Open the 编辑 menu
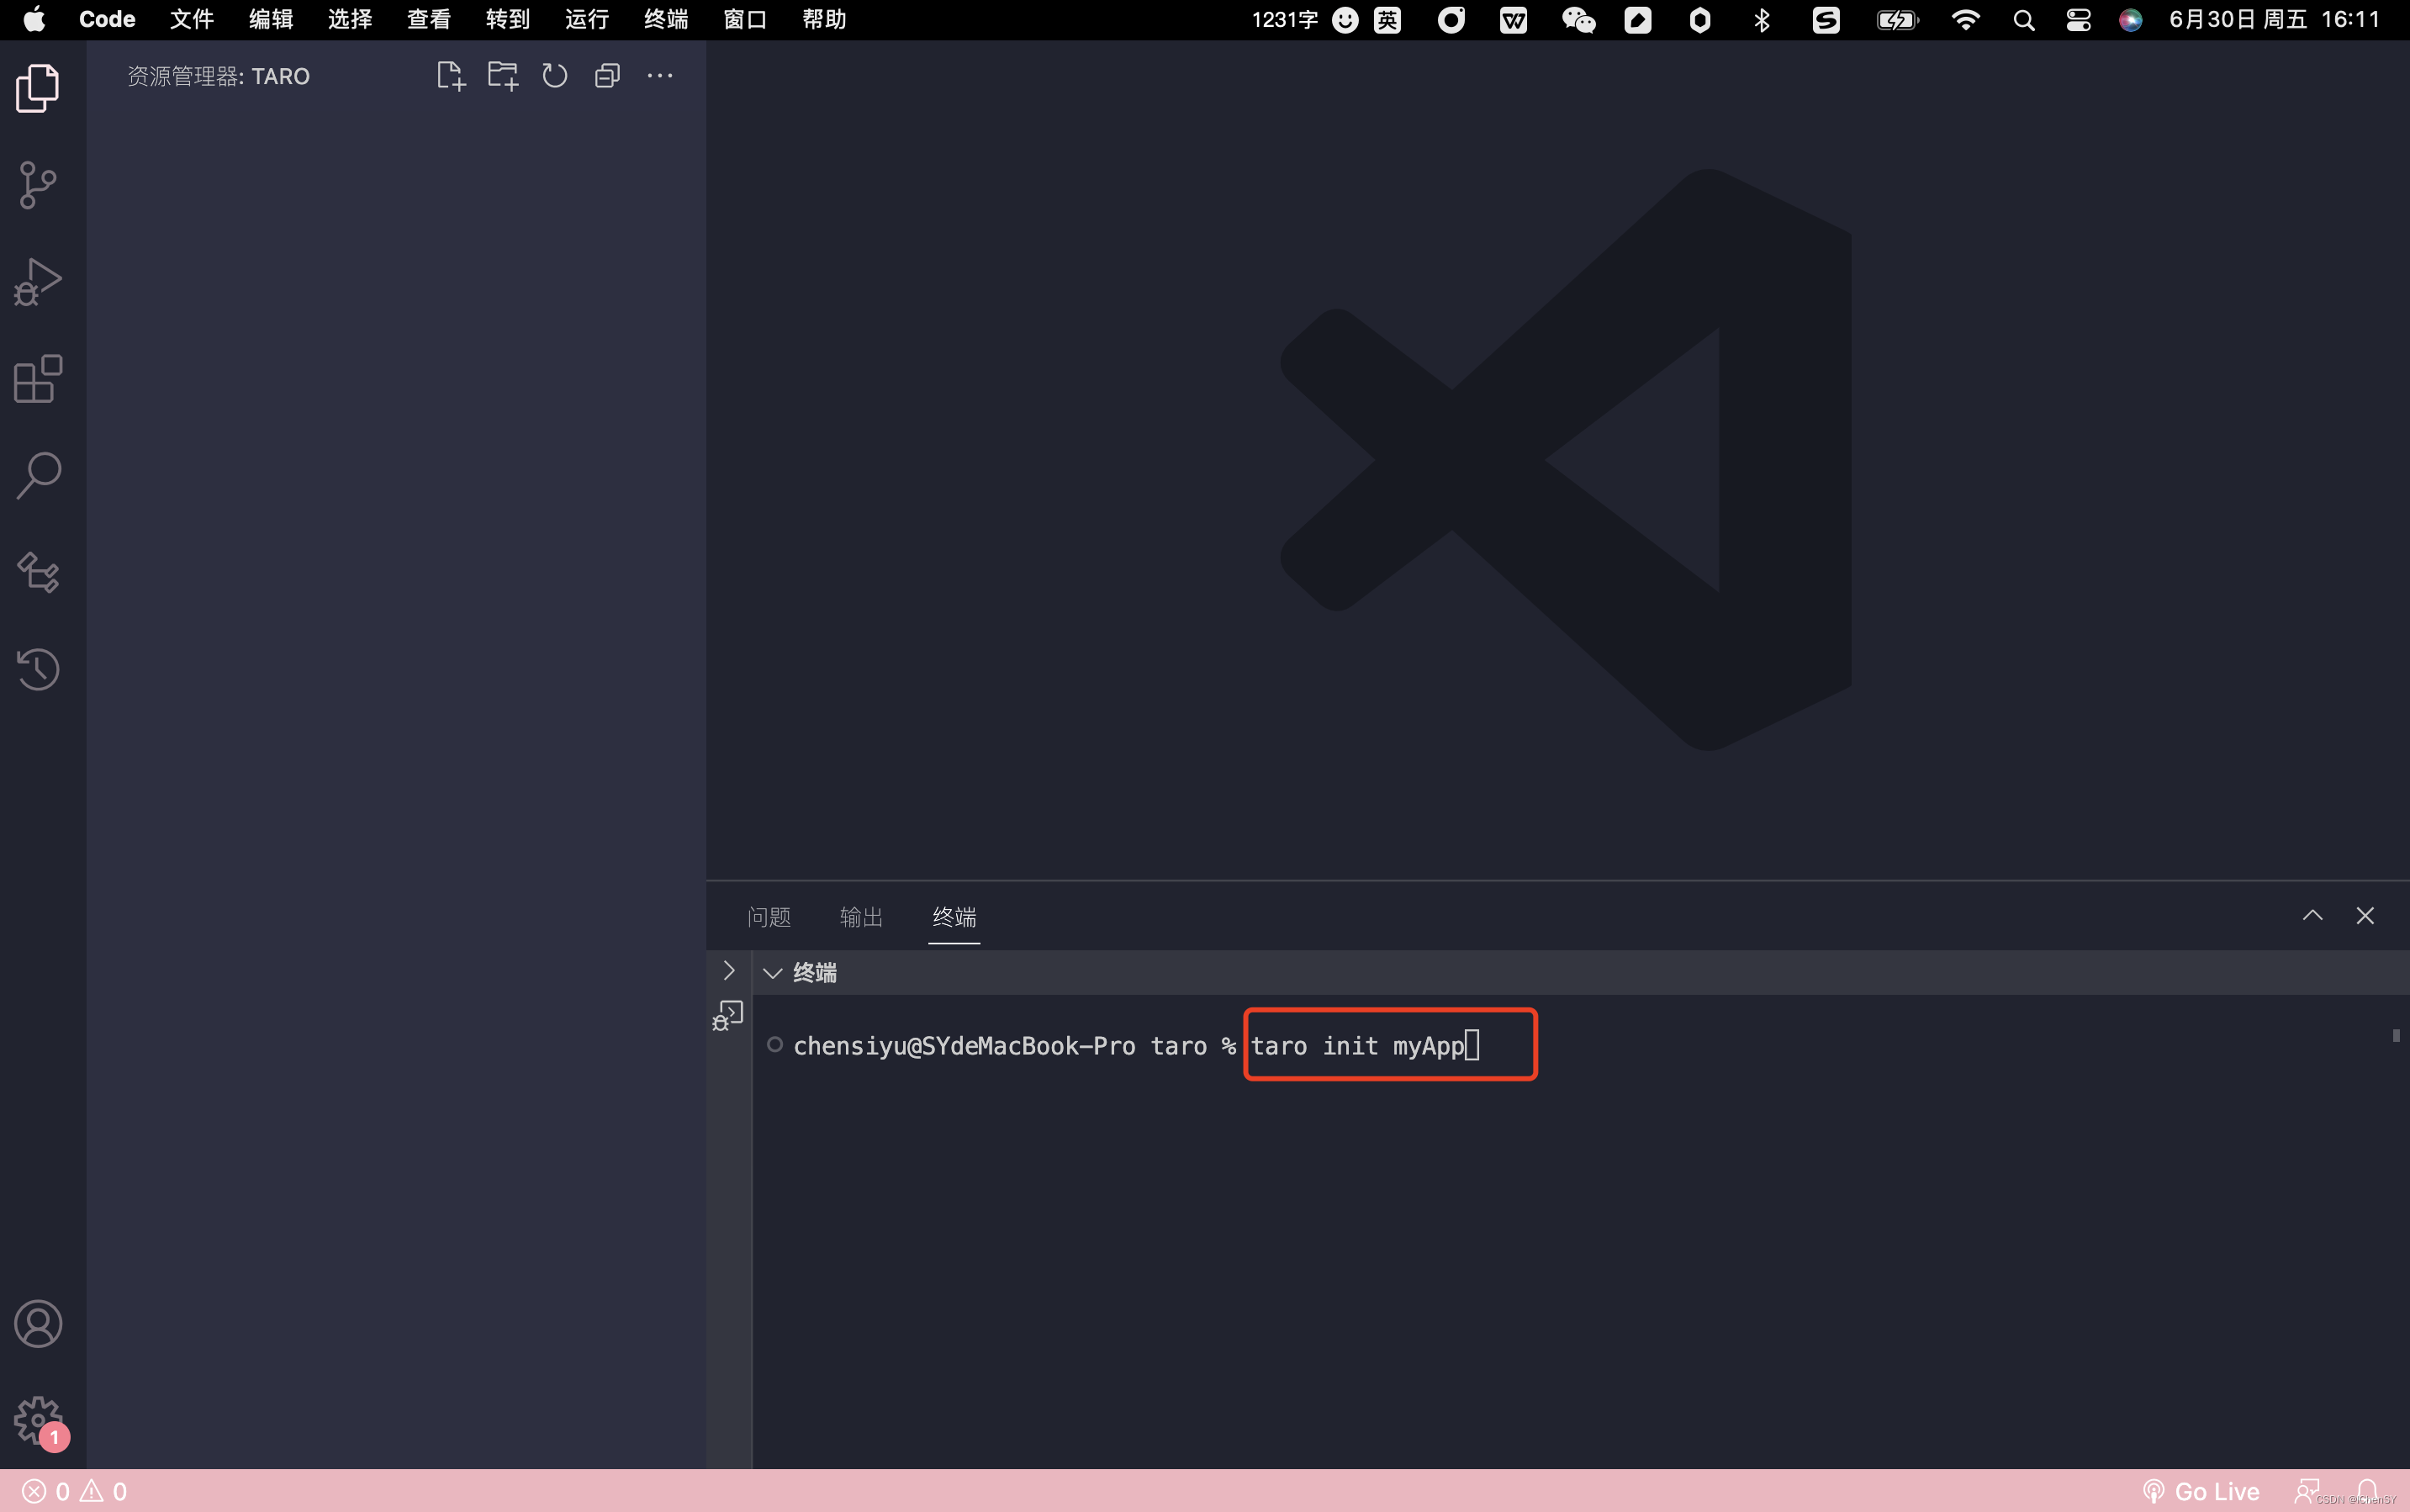2410x1512 pixels. click(271, 20)
